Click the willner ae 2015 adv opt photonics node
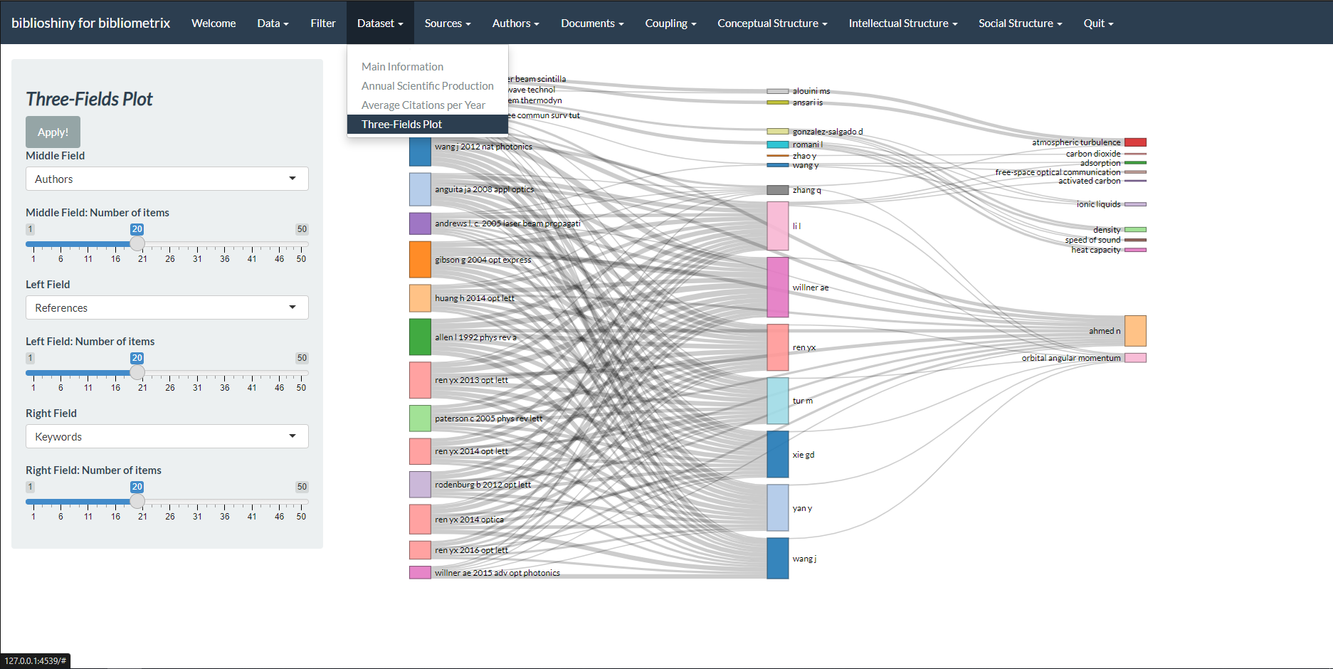Screen dimensions: 1333x669 [420, 572]
